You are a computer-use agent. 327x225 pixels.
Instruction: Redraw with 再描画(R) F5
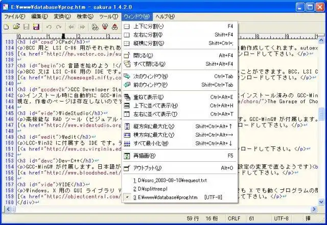click(180, 156)
